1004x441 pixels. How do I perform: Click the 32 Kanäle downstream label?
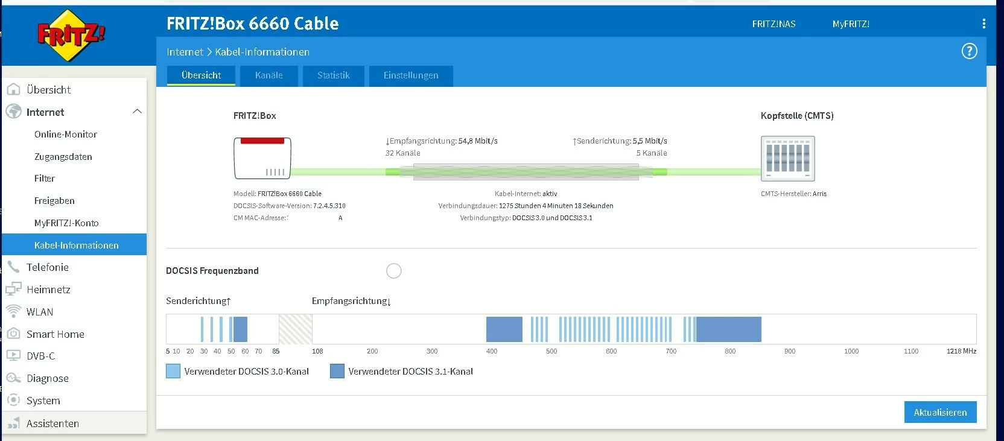(x=403, y=153)
